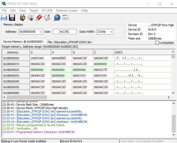Click the Open file toolbar icon
Viewport: 177px width, 143px height.
[4, 18]
